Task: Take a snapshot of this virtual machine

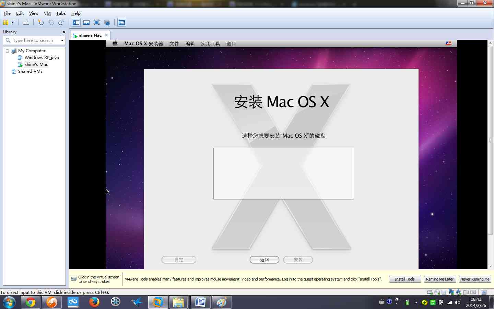Action: pyautogui.click(x=41, y=22)
